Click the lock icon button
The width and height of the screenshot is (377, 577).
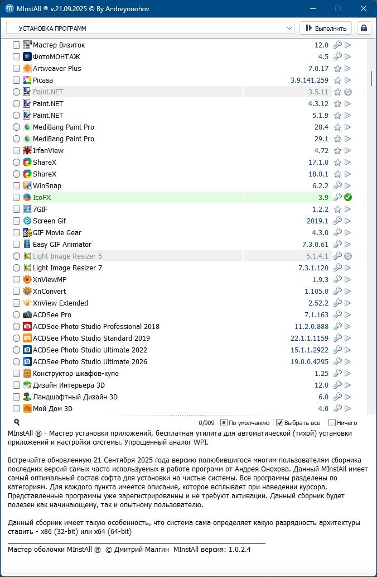[364, 28]
